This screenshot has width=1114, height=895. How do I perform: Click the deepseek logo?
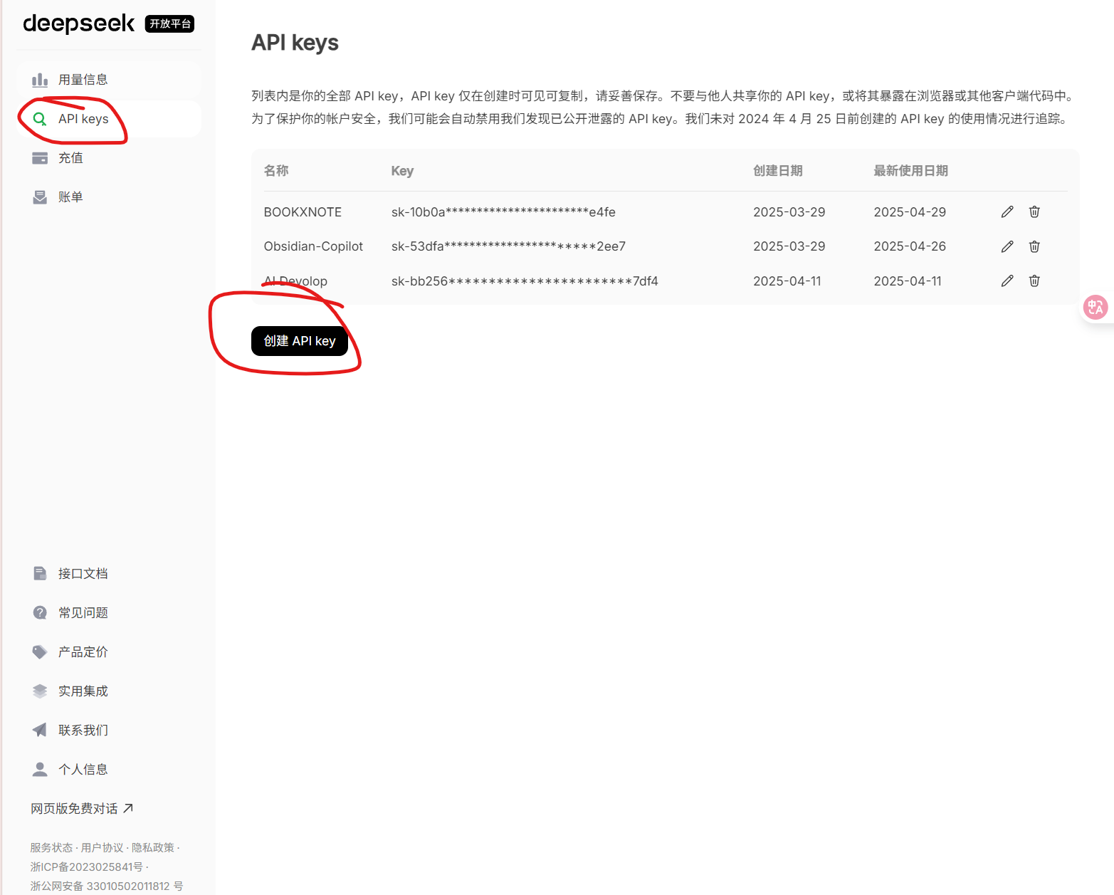pos(78,23)
